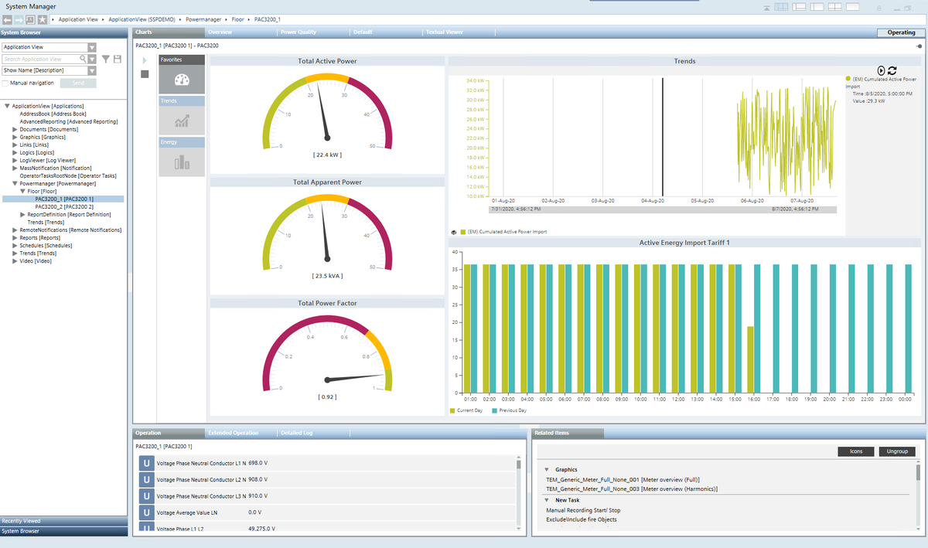Open the Extended Operation tab
The image size is (928, 548).
pos(233,433)
